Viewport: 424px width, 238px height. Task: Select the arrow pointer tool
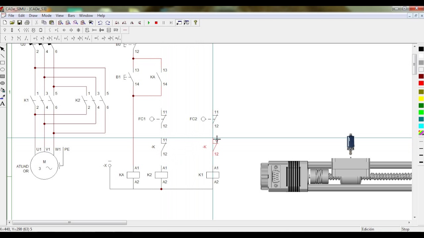(x=2, y=49)
